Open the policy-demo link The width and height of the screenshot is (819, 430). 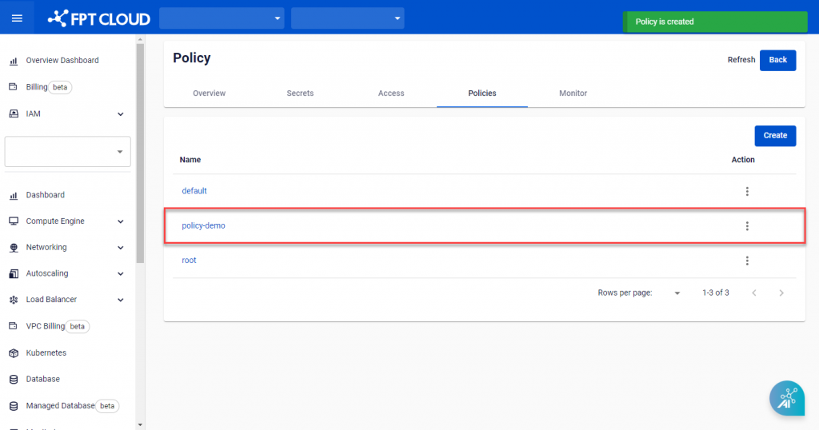coord(203,226)
